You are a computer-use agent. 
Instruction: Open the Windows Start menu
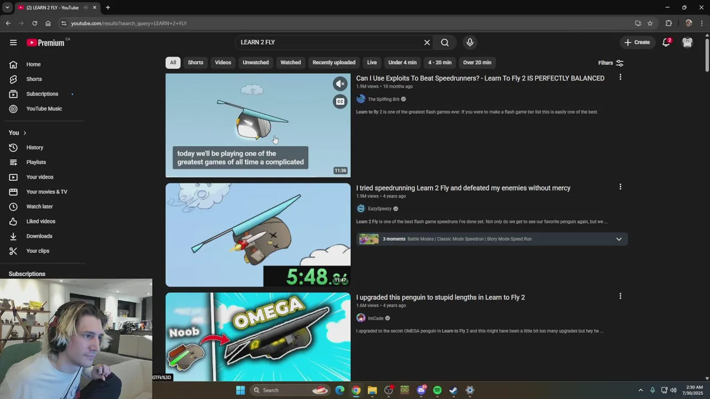(x=240, y=390)
